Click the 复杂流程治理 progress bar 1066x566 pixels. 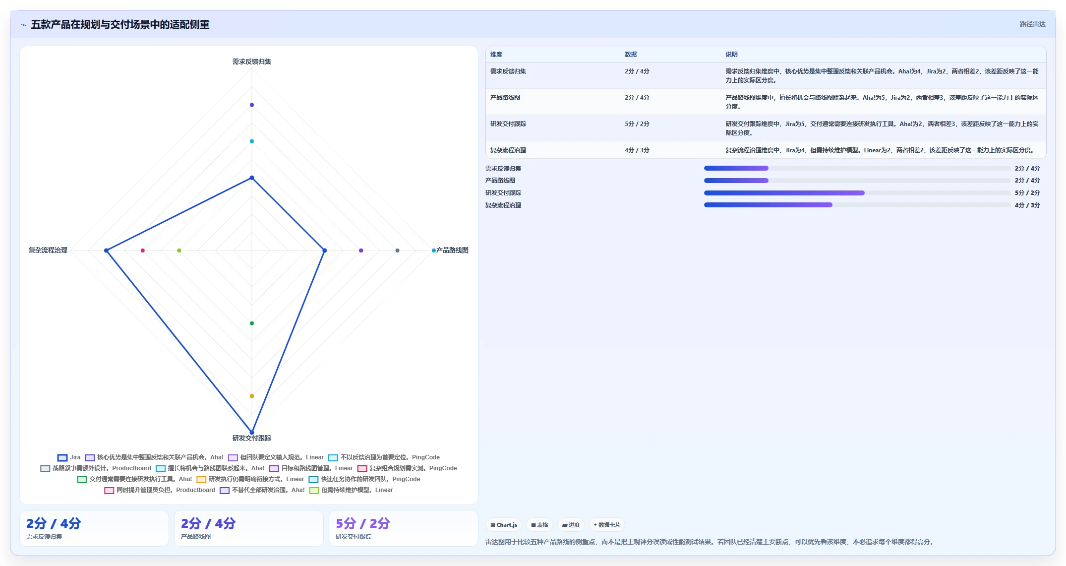click(857, 205)
